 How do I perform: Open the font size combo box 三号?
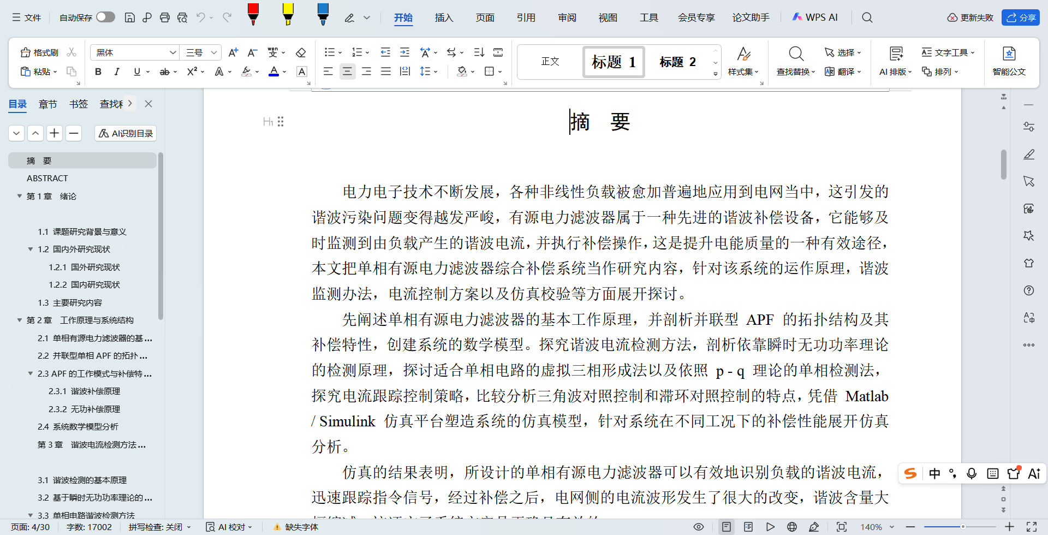point(201,52)
